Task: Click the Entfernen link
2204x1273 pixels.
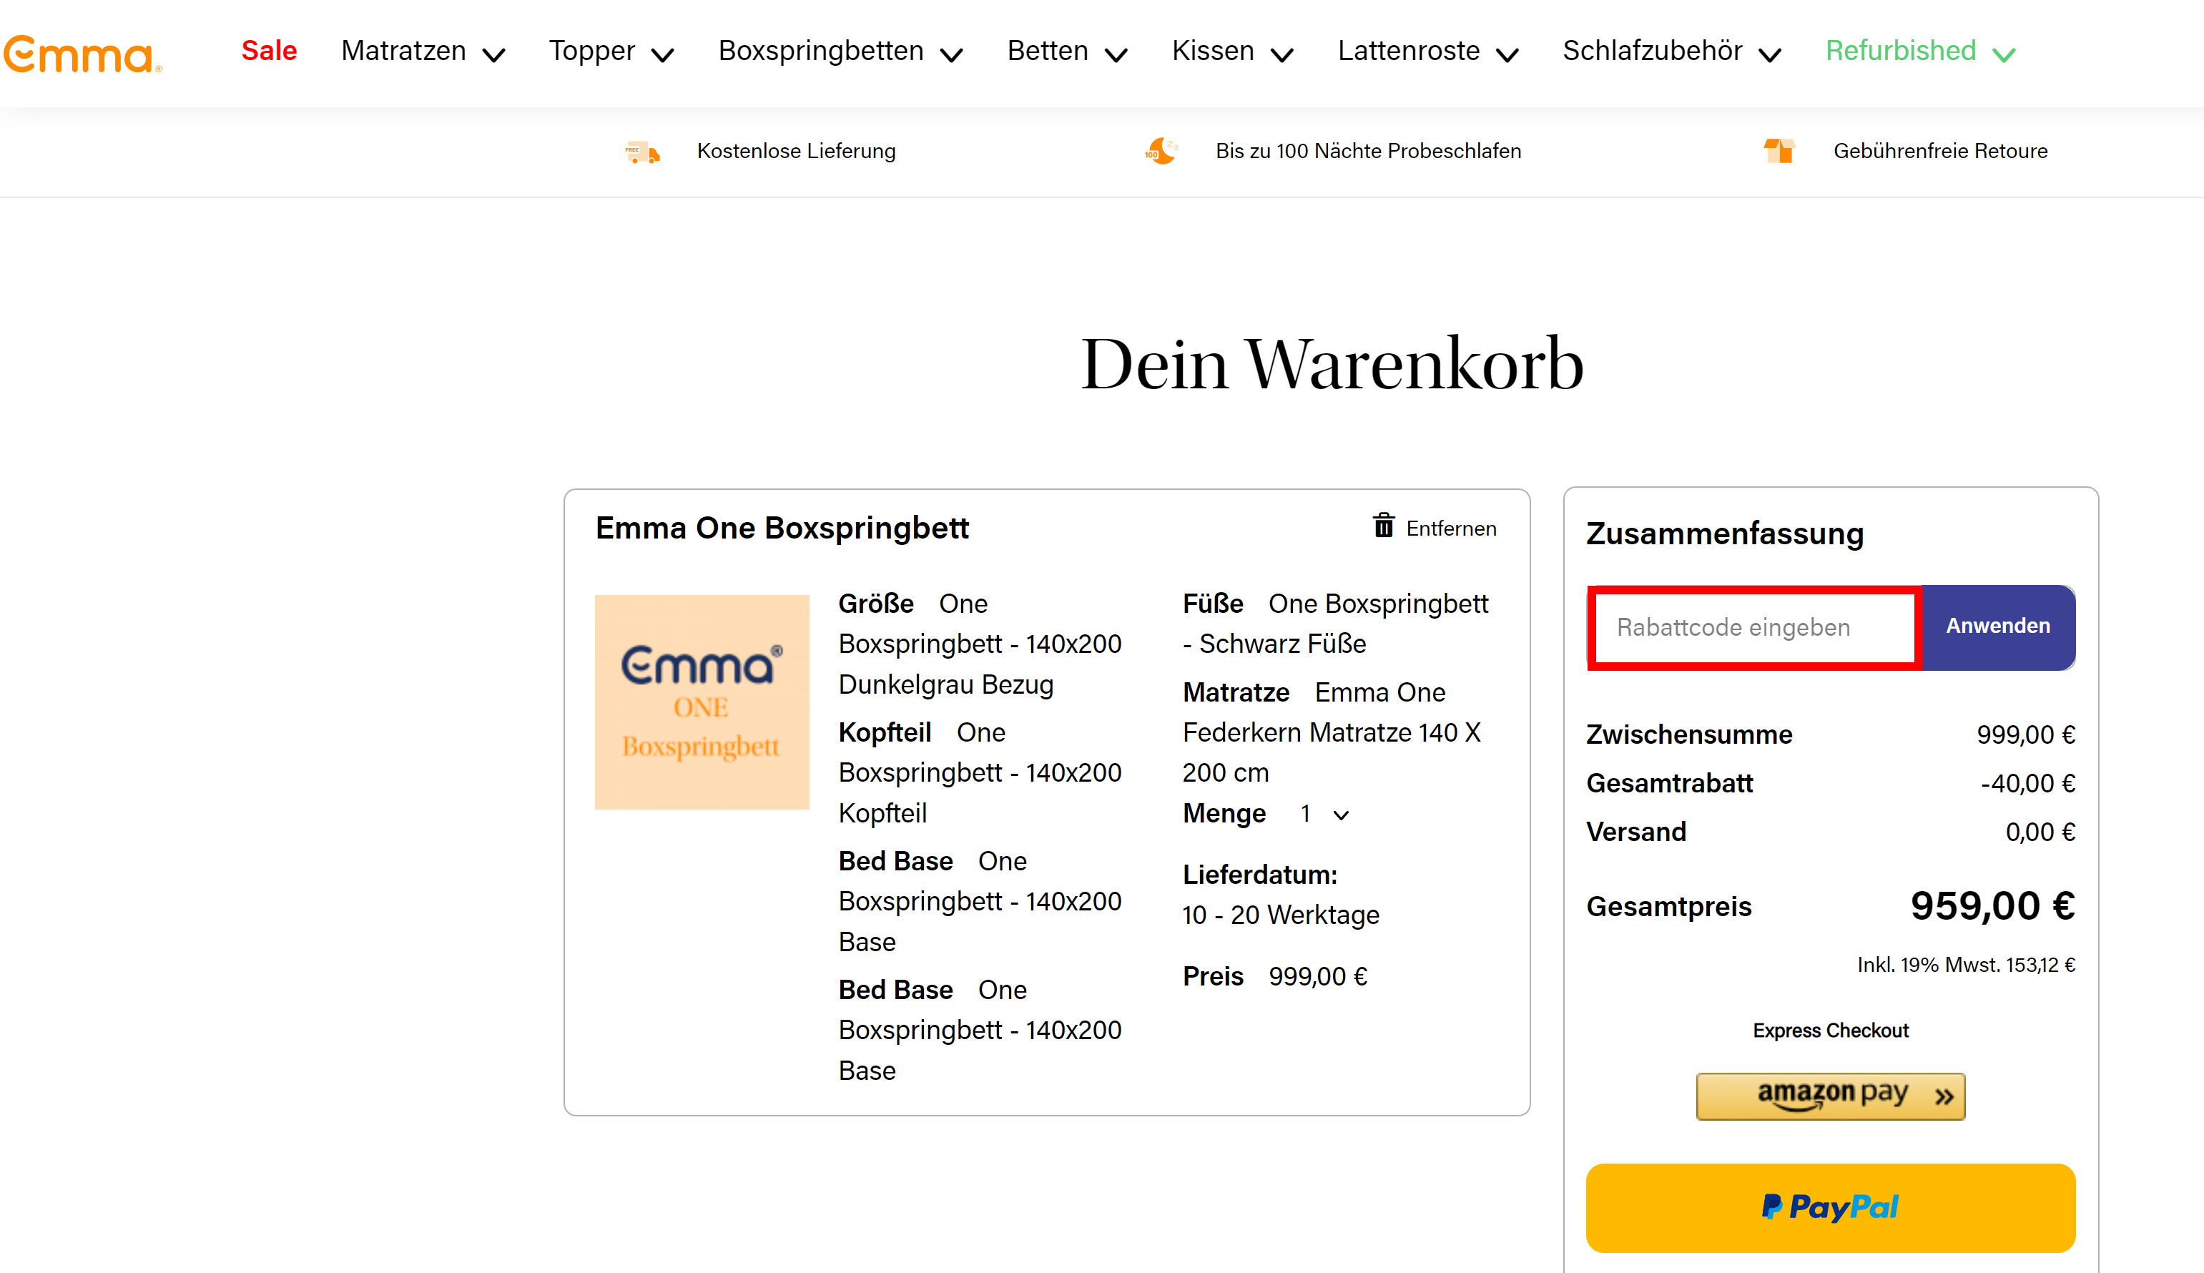Action: pyautogui.click(x=1450, y=528)
